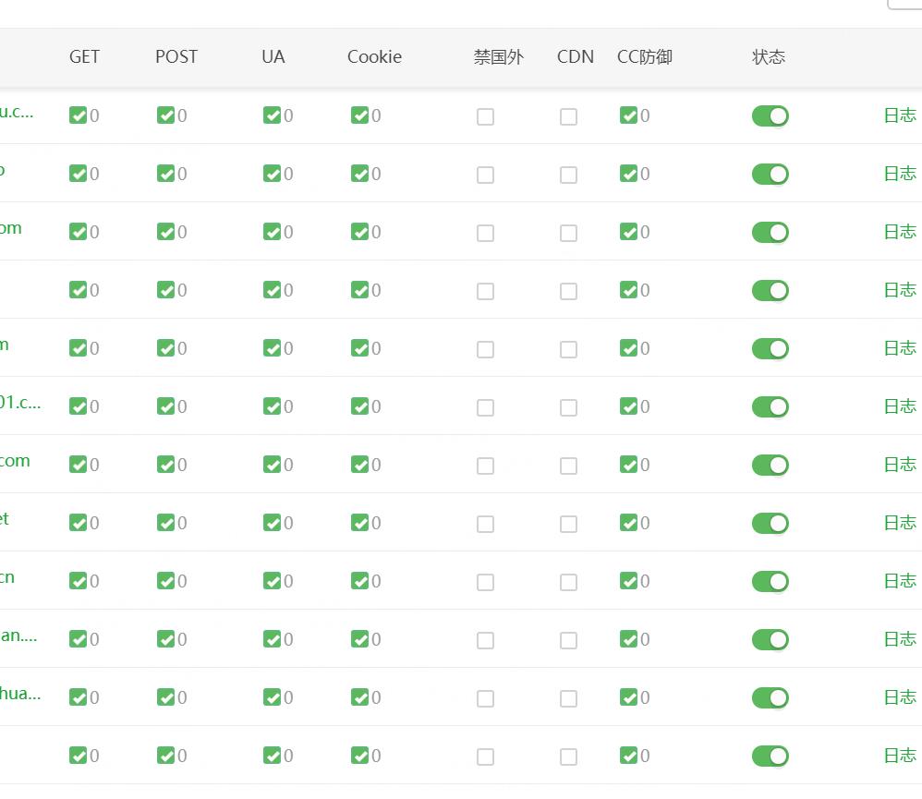Viewport: 922px width, 799px height.
Task: Uncheck GET in the 'et' row
Action: 78,523
